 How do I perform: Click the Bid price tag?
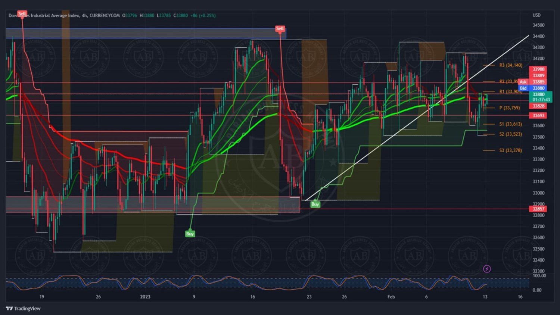coord(523,88)
